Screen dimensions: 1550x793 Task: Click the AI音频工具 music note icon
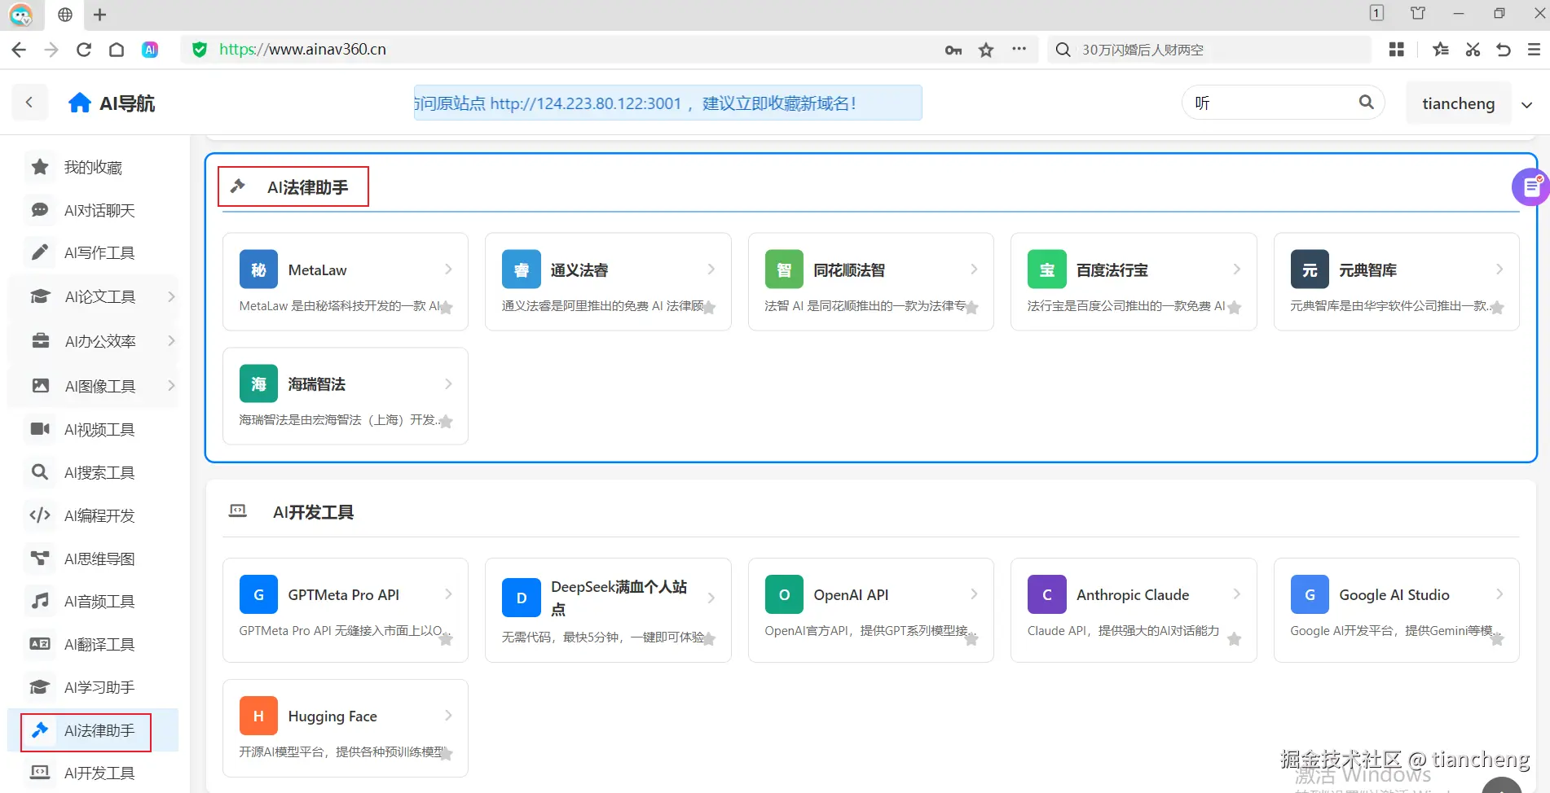click(x=39, y=601)
